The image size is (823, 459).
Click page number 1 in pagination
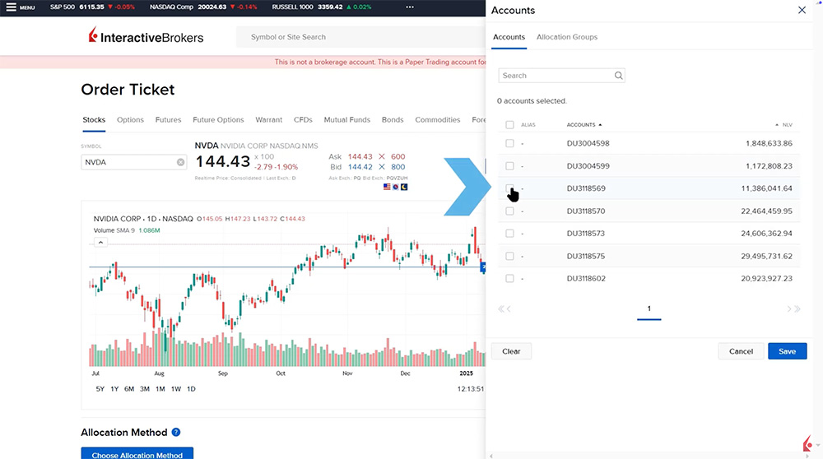[x=649, y=308]
